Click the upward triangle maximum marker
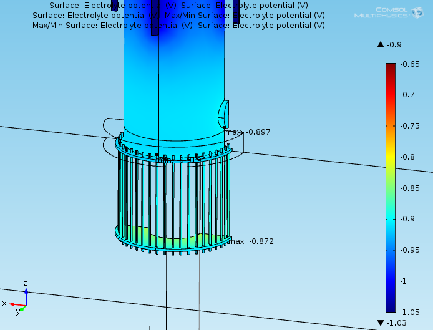433x330 pixels. coord(380,45)
